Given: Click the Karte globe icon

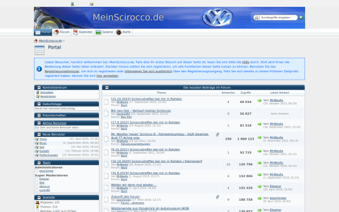Looking at the screenshot, I should (x=119, y=32).
